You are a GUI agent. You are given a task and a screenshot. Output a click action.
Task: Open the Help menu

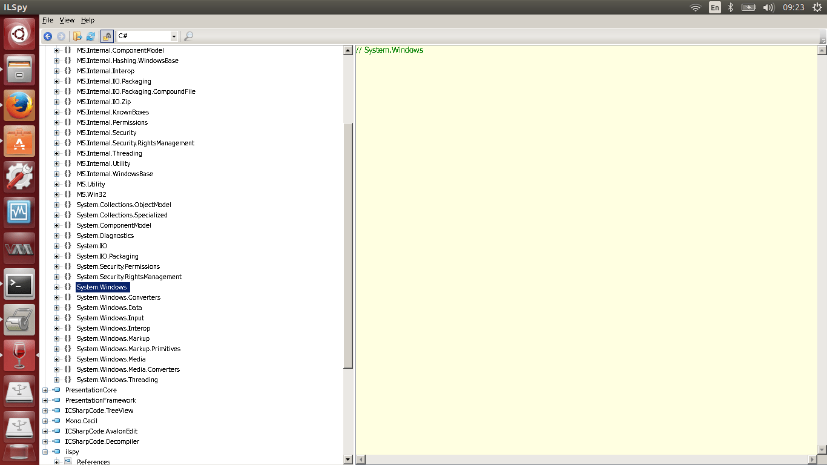[x=88, y=20]
